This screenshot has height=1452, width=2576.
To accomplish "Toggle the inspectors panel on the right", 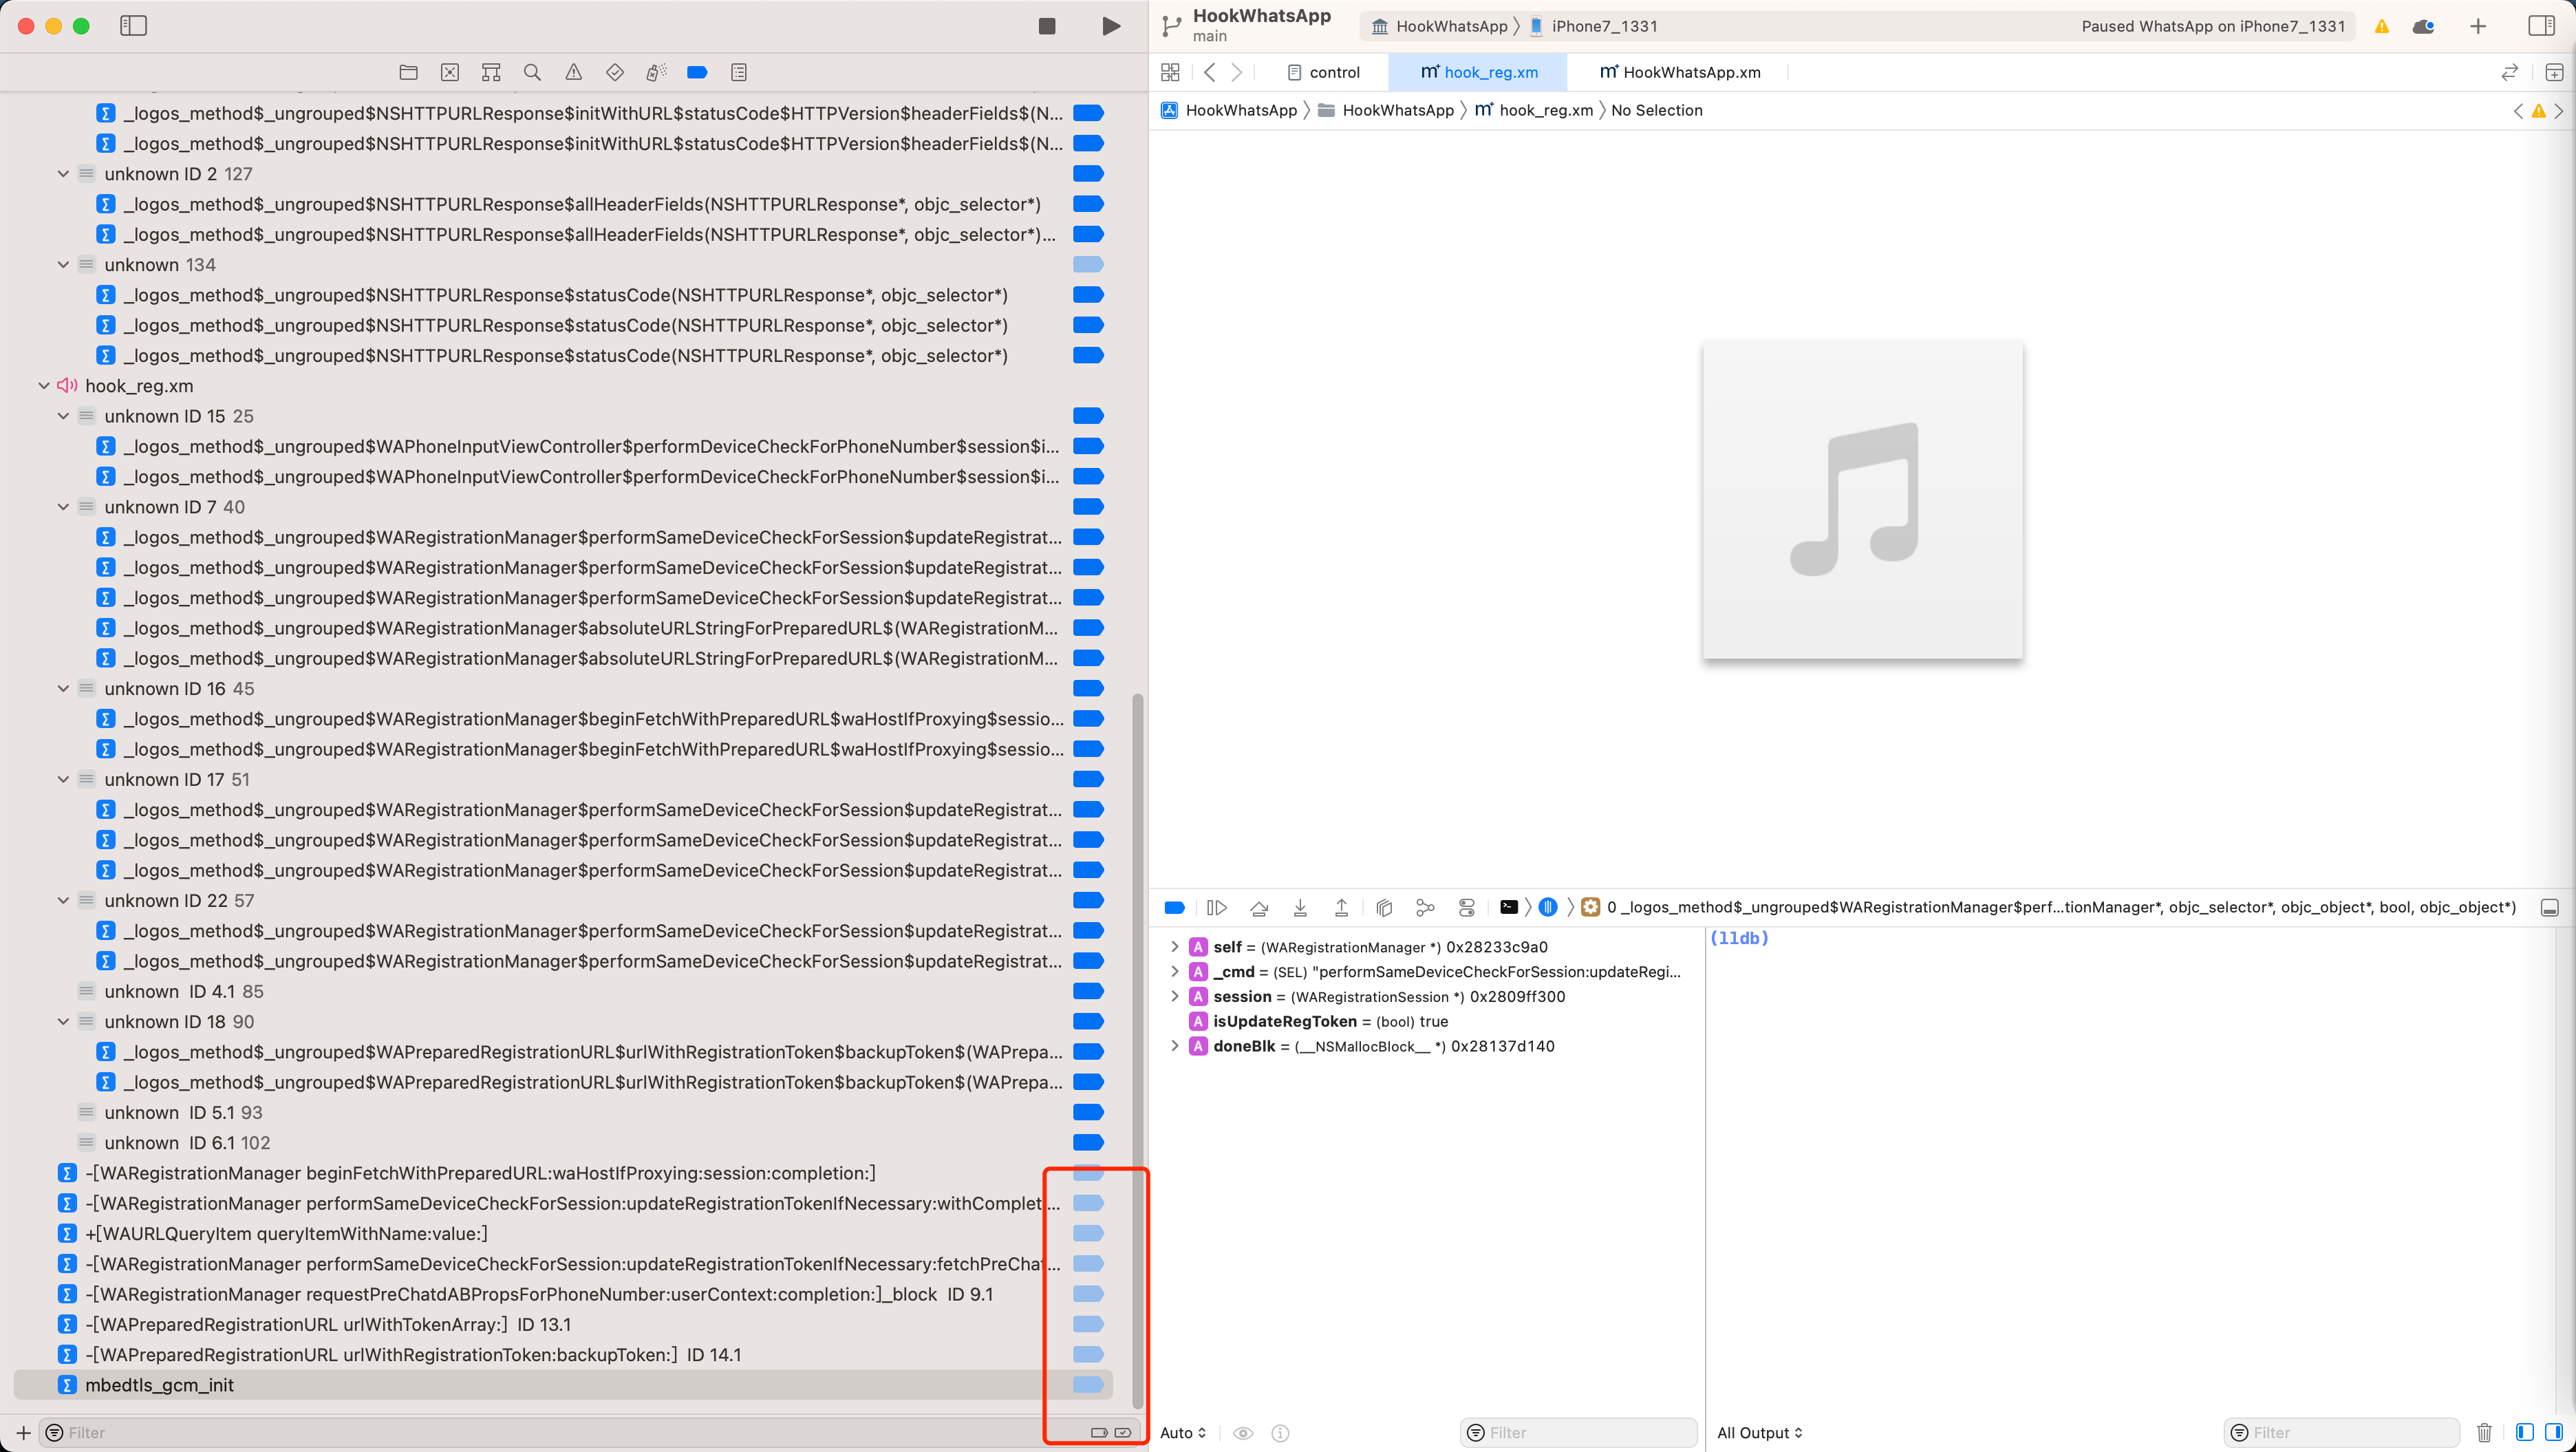I will [x=2541, y=26].
